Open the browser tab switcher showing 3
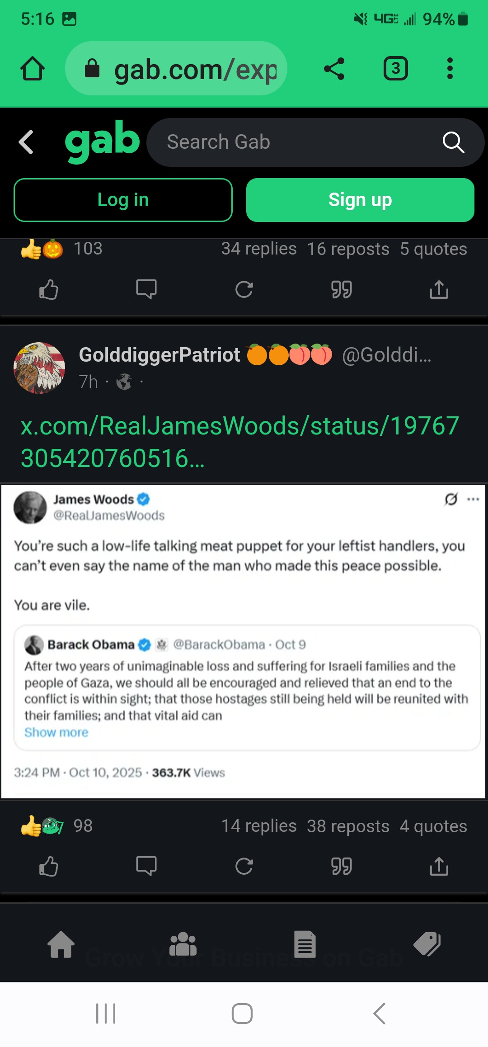This screenshot has height=1047, width=488. (395, 69)
